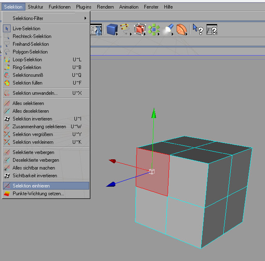Image resolution: width=265 pixels, height=261 pixels.
Task: Choose Loop-Selektion menu entry
Action: pyautogui.click(x=46, y=60)
